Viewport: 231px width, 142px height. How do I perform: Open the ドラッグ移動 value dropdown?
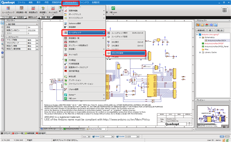pyautogui.click(x=37, y=40)
